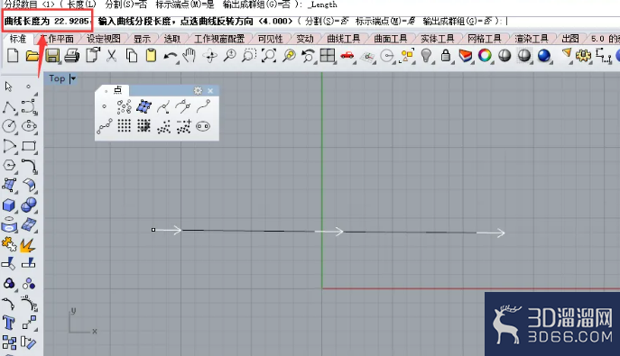
Task: Switch to the 实体工具 tab
Action: tap(437, 38)
